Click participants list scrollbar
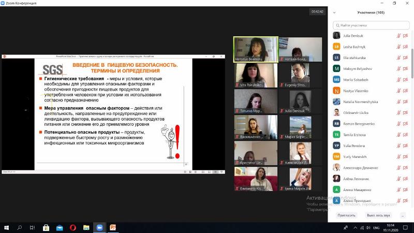 (x=412, y=63)
